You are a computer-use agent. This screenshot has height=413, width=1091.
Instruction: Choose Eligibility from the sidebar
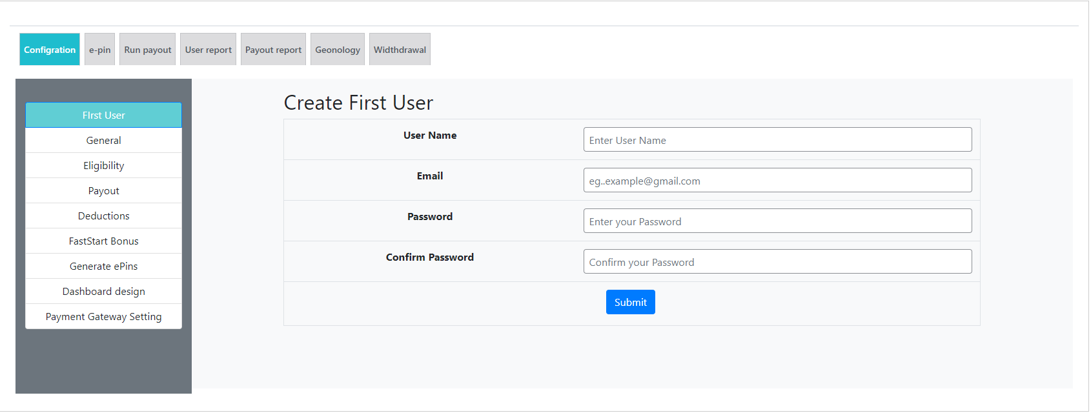click(103, 166)
